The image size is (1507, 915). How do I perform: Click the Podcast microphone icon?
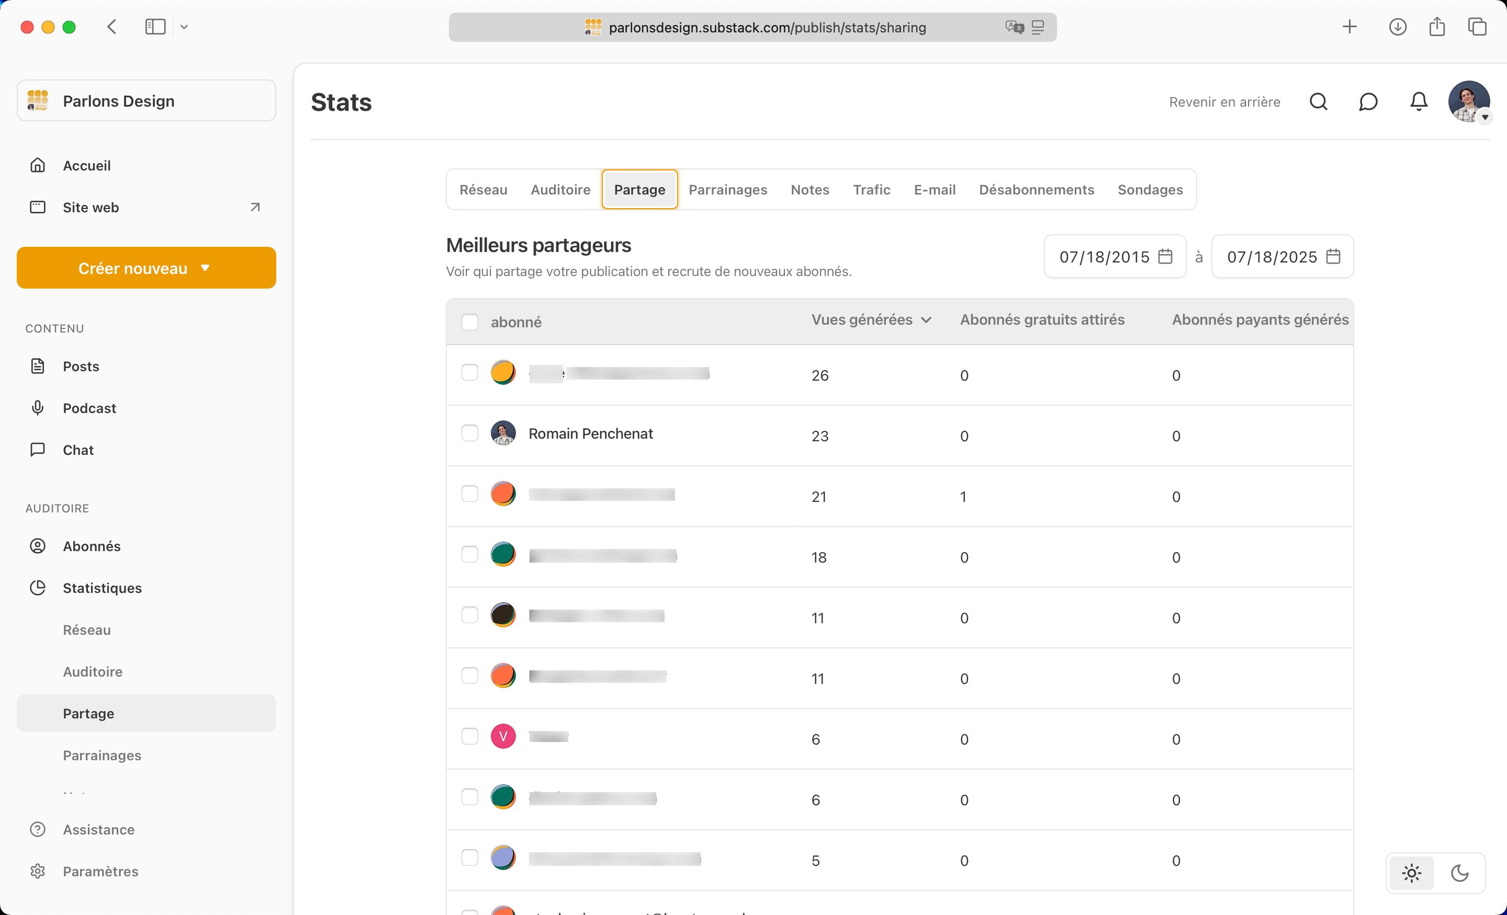38,408
